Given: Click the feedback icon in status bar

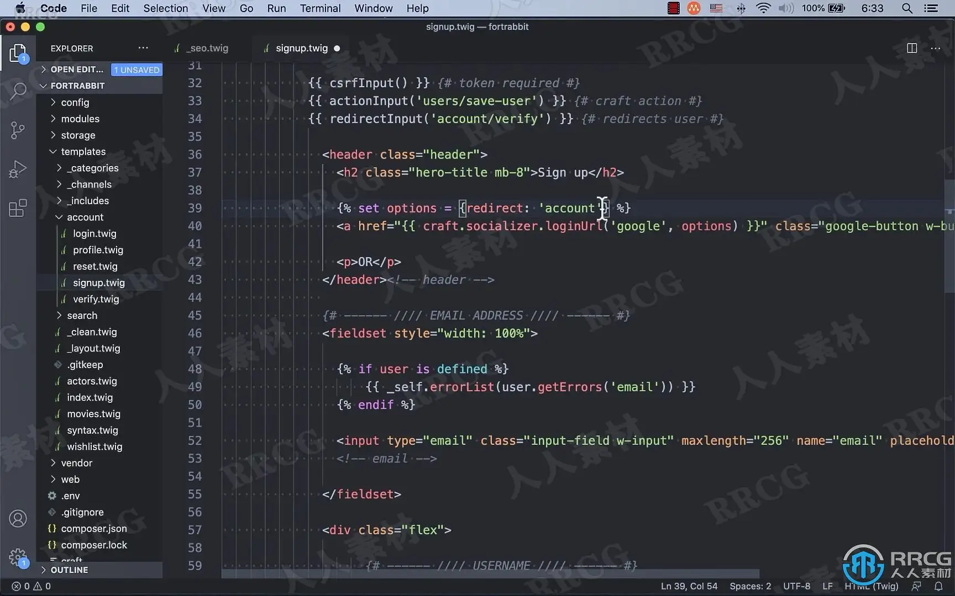Looking at the screenshot, I should click(x=916, y=586).
